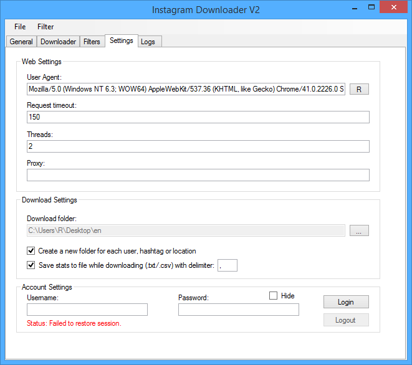Focus the Request timeout field
This screenshot has width=412, height=365.
[x=198, y=117]
